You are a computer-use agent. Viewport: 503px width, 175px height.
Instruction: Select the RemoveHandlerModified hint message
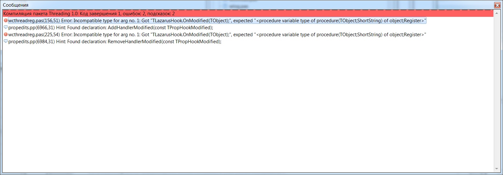click(x=114, y=42)
